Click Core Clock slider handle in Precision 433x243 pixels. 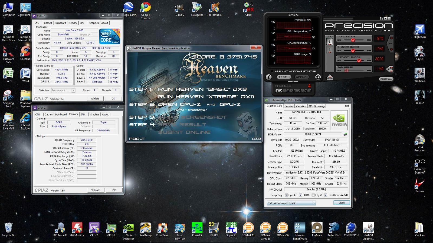[353, 40]
